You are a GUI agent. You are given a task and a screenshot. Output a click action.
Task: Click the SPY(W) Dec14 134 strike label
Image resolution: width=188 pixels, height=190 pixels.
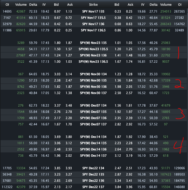(93, 137)
